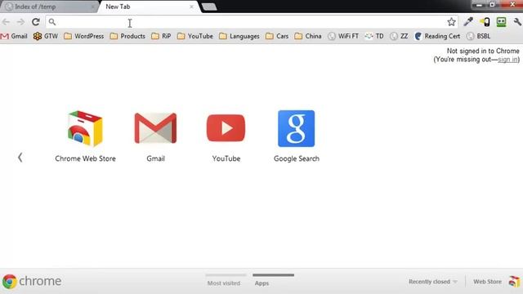This screenshot has height=294, width=523.
Task: Close the New Tab tab
Action: point(191,7)
